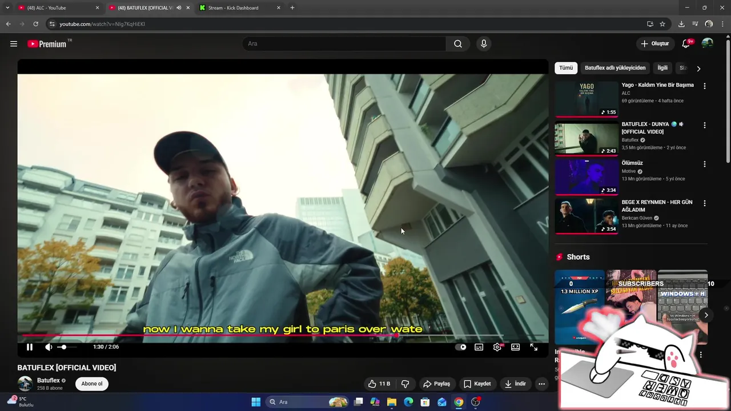Click the search magnifier button
The width and height of the screenshot is (731, 411).
(x=458, y=44)
